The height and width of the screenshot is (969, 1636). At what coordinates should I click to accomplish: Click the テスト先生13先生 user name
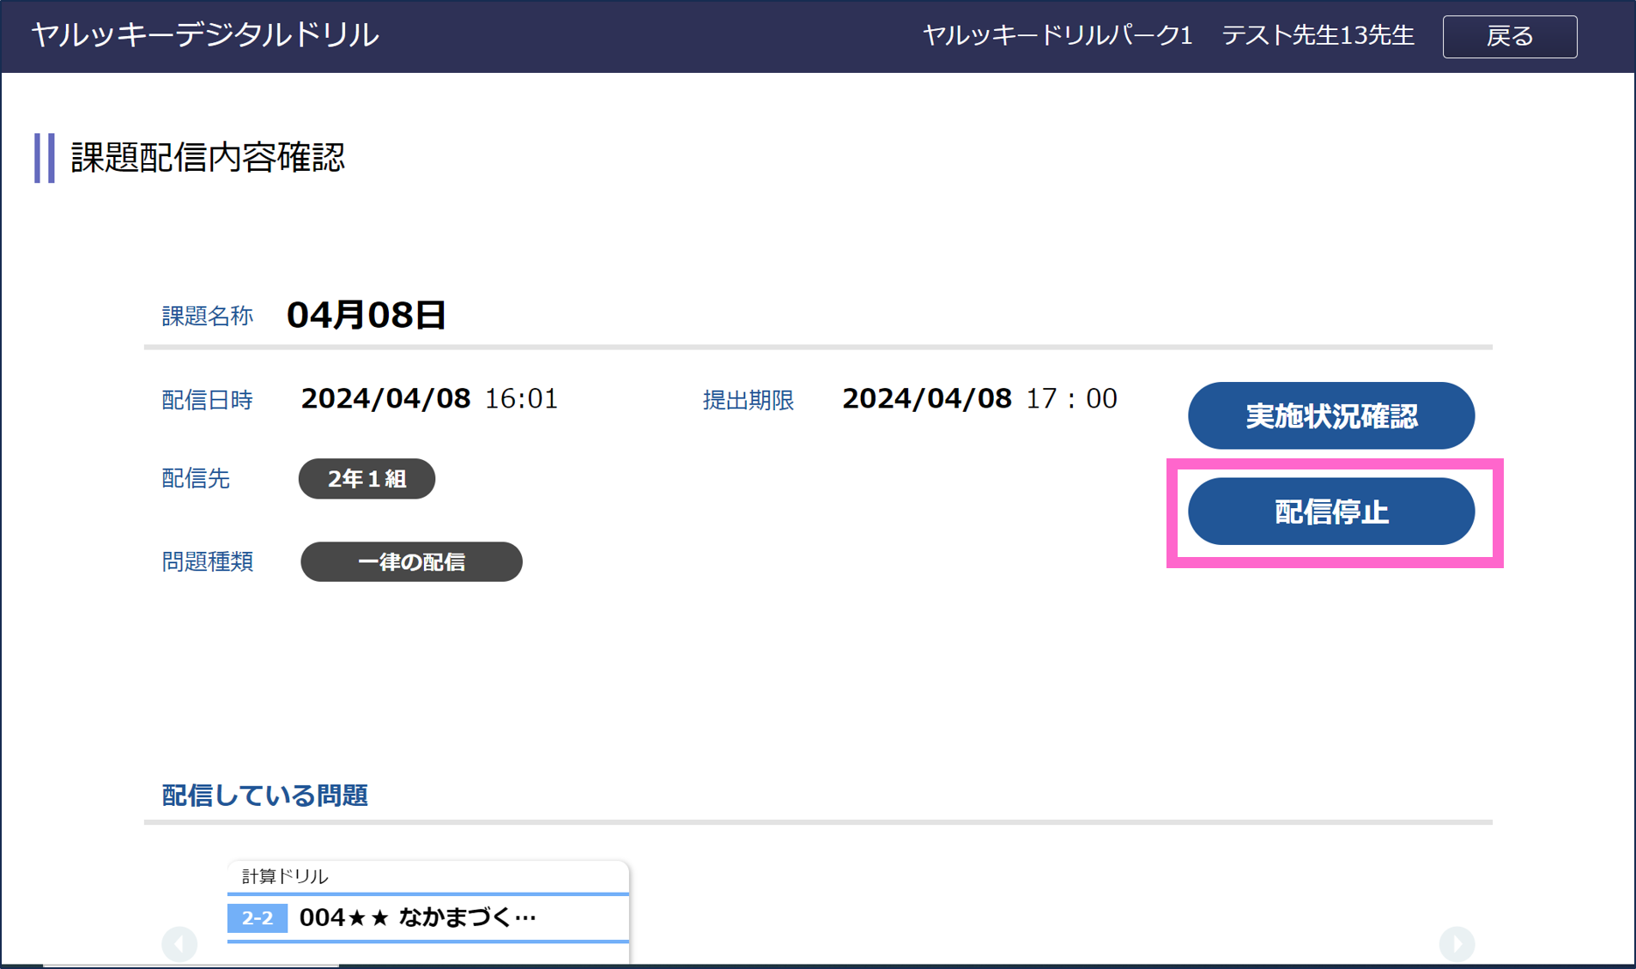pos(1318,35)
